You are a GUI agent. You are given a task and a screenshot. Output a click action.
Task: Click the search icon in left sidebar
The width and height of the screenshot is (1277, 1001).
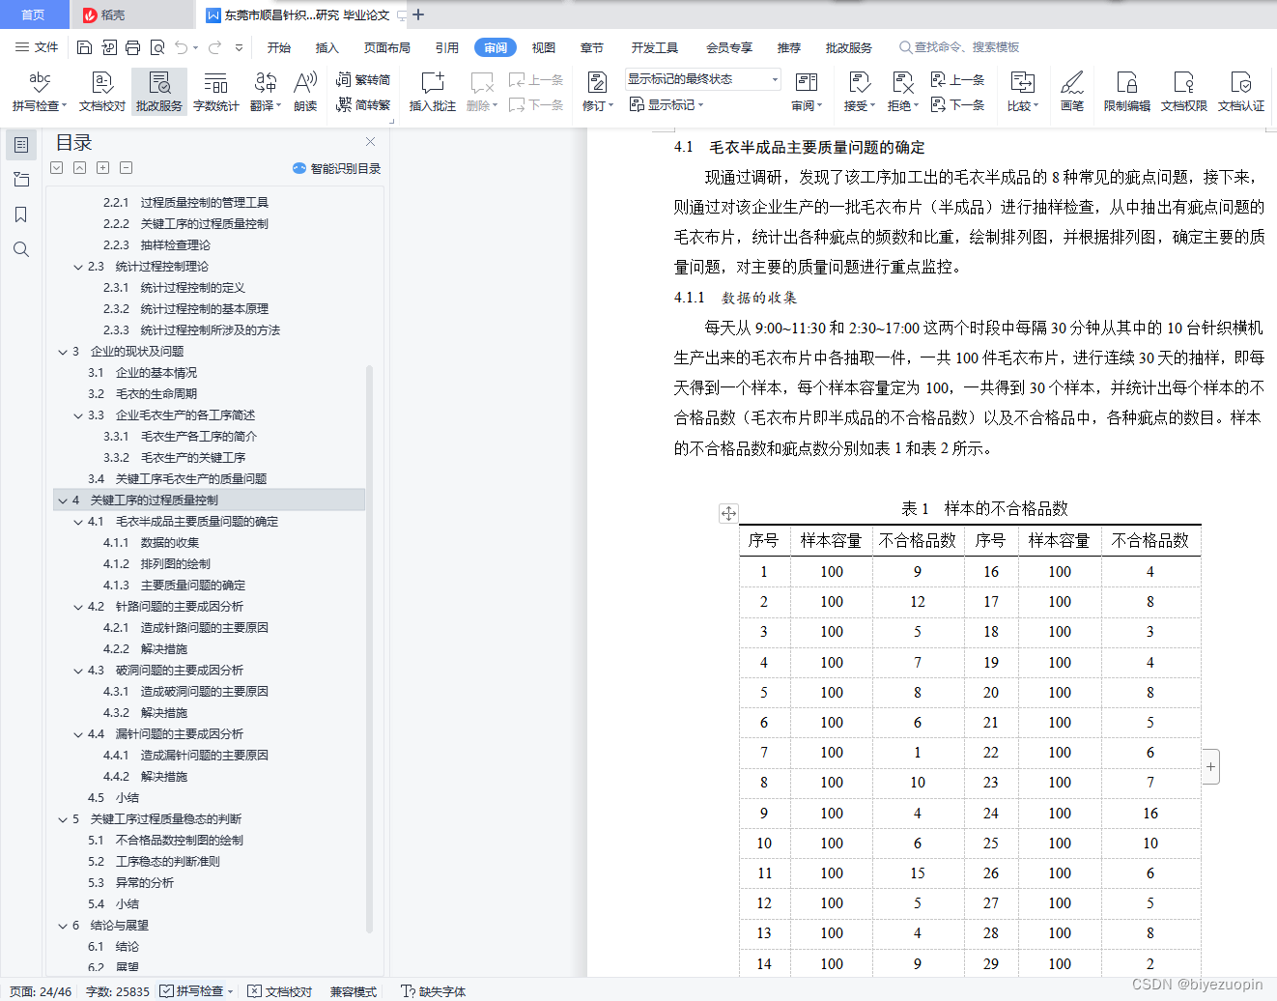21,249
